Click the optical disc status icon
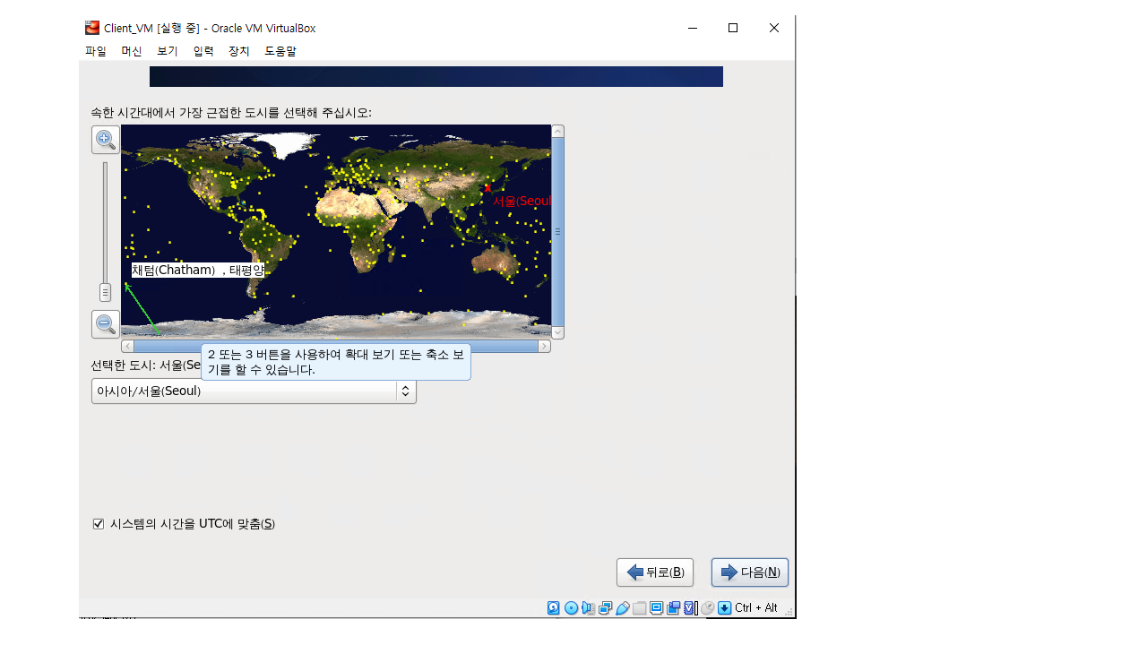Screen dimensions: 1147x645 coord(571,608)
